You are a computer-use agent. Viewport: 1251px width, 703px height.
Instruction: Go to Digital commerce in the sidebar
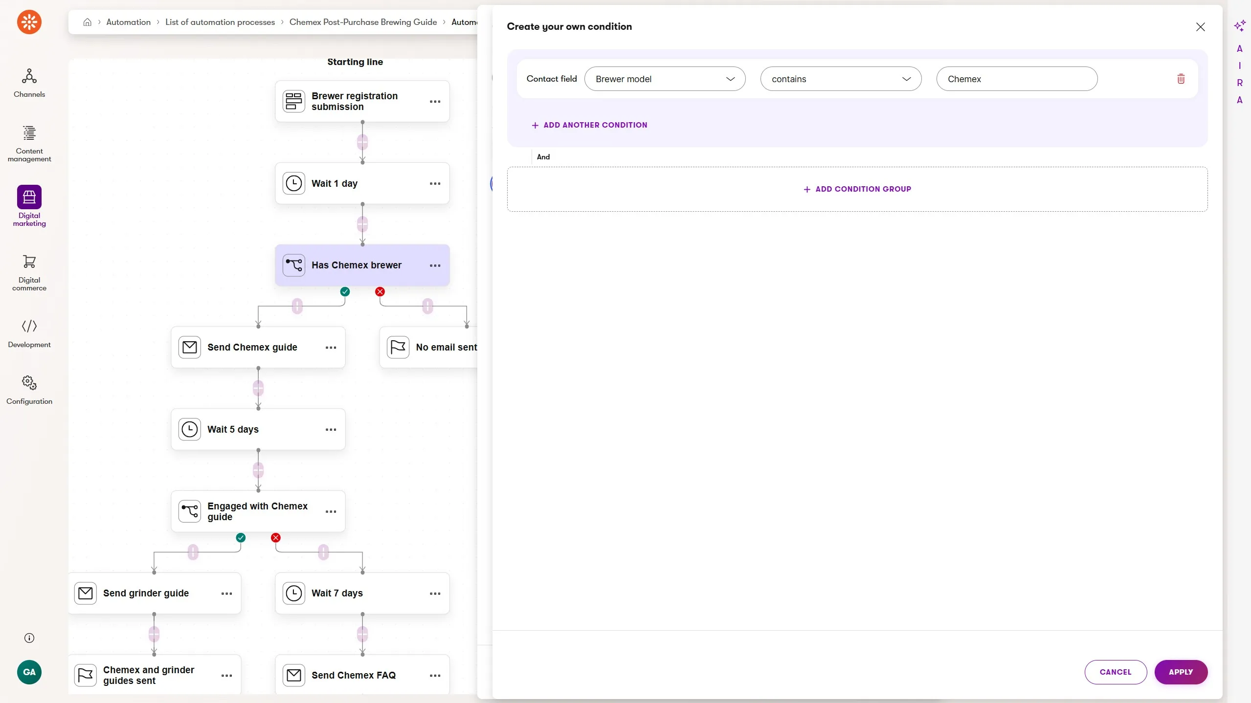pos(29,273)
